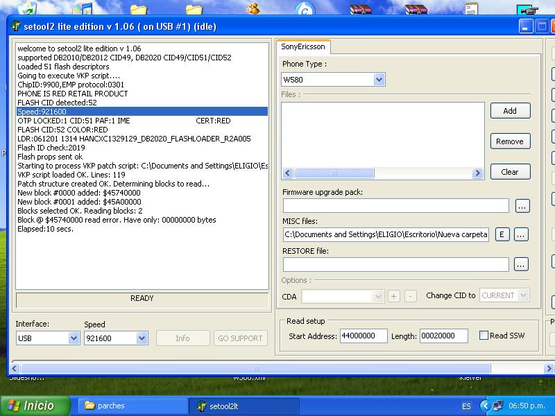Click the plus button next to CDA
This screenshot has height=416, width=555.
[393, 296]
